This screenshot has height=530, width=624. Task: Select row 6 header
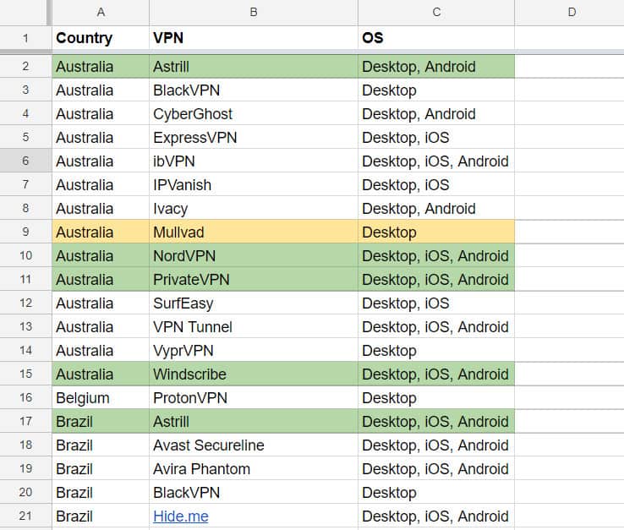26,161
